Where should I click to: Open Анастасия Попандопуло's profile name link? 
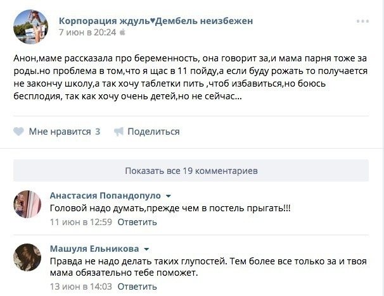(x=105, y=195)
